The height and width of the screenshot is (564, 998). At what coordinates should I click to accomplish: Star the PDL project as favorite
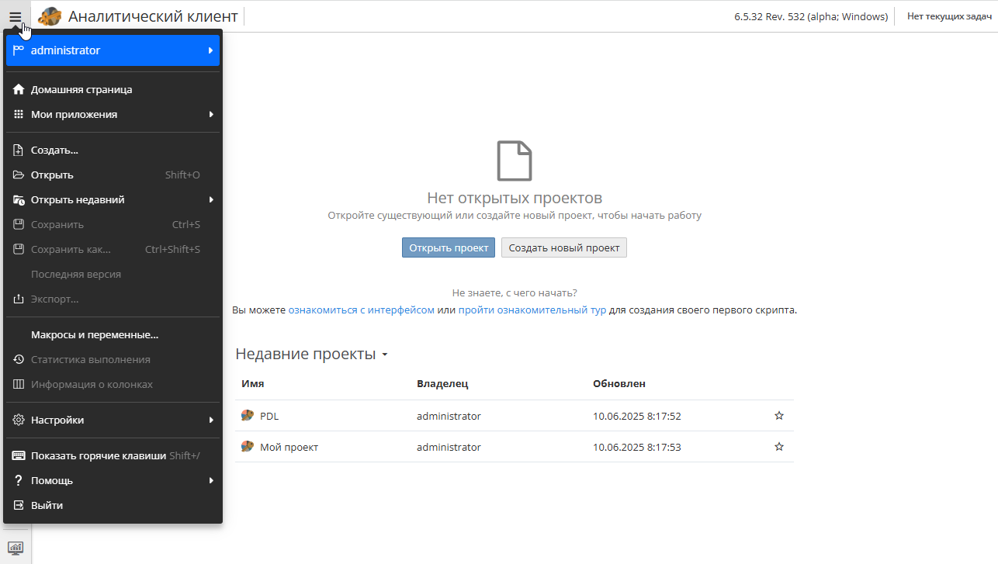click(x=779, y=416)
